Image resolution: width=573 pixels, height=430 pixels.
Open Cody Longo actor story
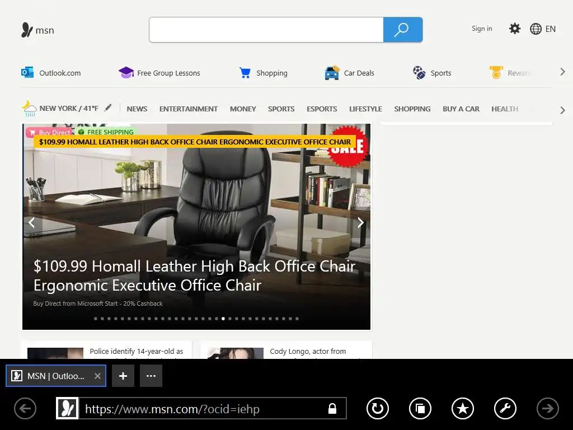308,352
